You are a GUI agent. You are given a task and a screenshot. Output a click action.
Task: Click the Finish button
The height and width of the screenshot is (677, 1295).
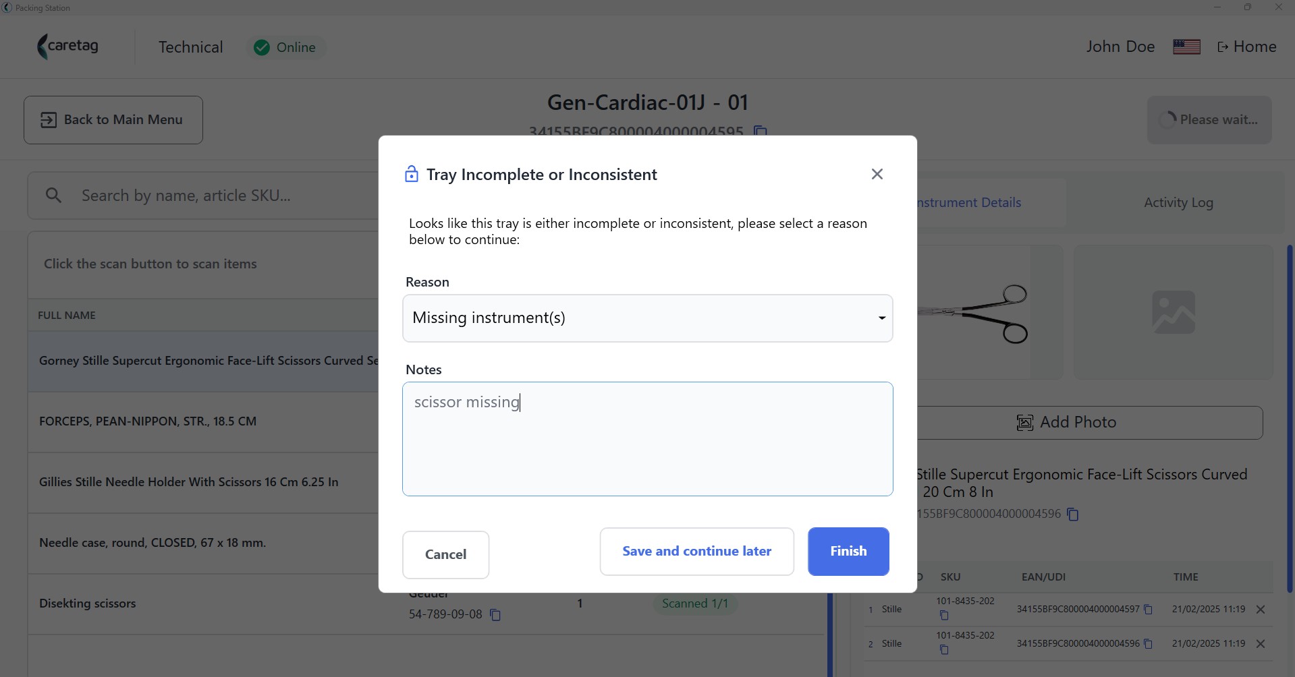point(848,552)
